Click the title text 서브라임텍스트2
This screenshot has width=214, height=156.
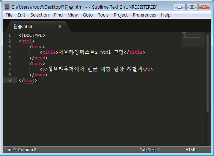pyautogui.click(x=78, y=52)
